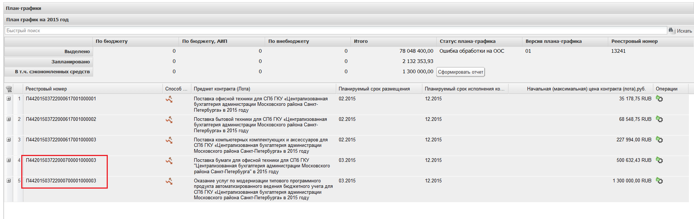This screenshot has height=219, width=694.
Task: Click the Сформировать отчет button
Action: point(460,72)
